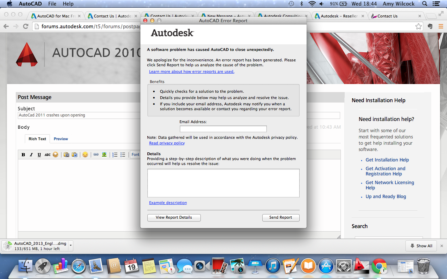Open Launchpad from the dock
The width and height of the screenshot is (447, 279).
tap(43, 266)
